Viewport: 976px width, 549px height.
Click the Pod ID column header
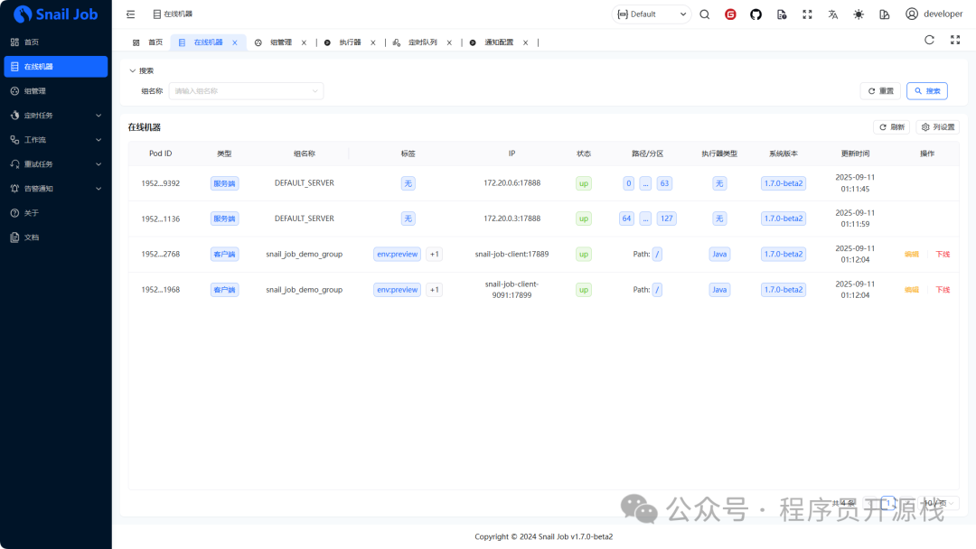(x=161, y=154)
